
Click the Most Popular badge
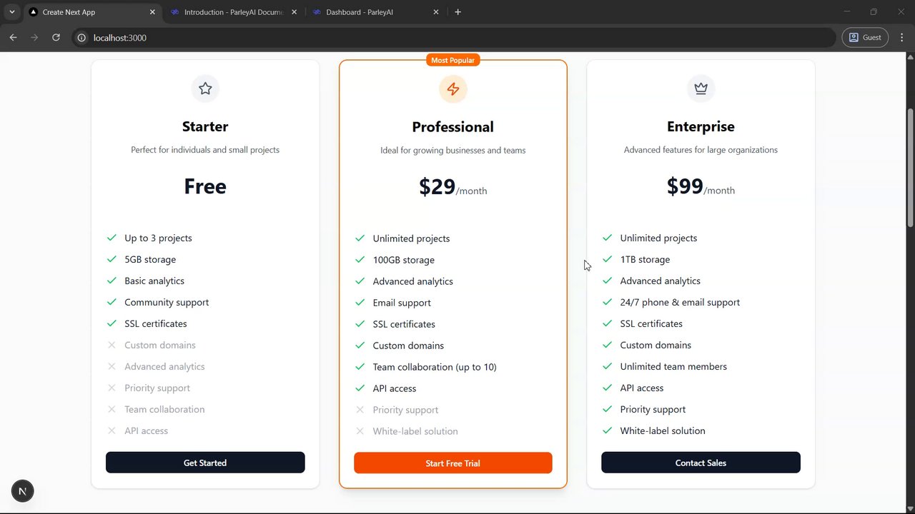click(x=452, y=61)
